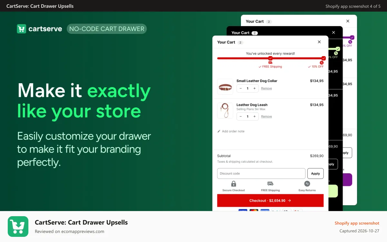The height and width of the screenshot is (242, 387).
Task: Click the Visa payment card icon
Action: 243,210
